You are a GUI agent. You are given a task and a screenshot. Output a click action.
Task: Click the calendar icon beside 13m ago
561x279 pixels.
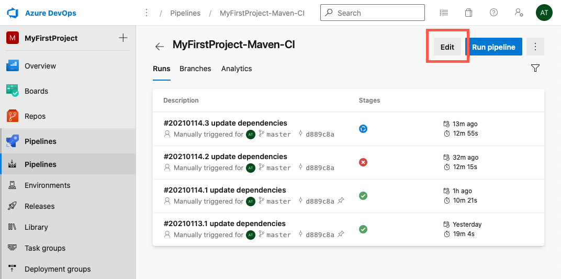coord(446,124)
